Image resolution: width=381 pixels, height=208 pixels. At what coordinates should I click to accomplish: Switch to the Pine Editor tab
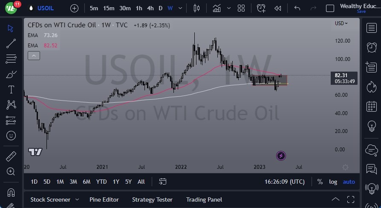tap(104, 199)
